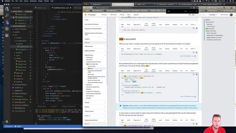Switch to the PROBLEMS panel tab in VS Code
This screenshot has width=236, height=133.
42,106
